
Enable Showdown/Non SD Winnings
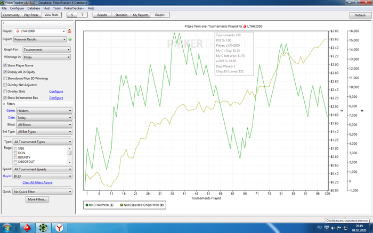5,78
